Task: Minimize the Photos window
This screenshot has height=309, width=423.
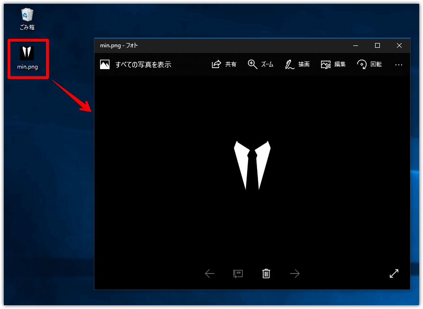Action: click(x=356, y=45)
